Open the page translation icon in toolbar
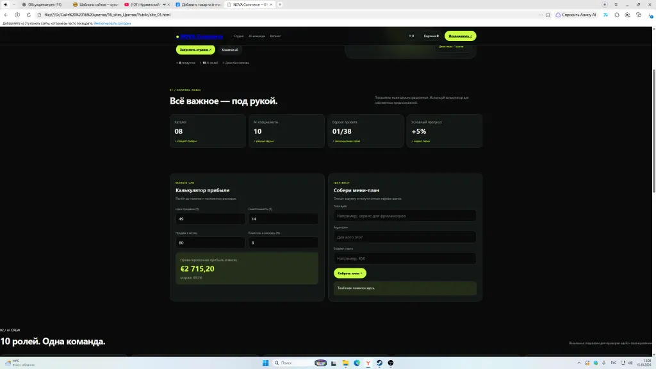This screenshot has height=369, width=656. point(605,15)
